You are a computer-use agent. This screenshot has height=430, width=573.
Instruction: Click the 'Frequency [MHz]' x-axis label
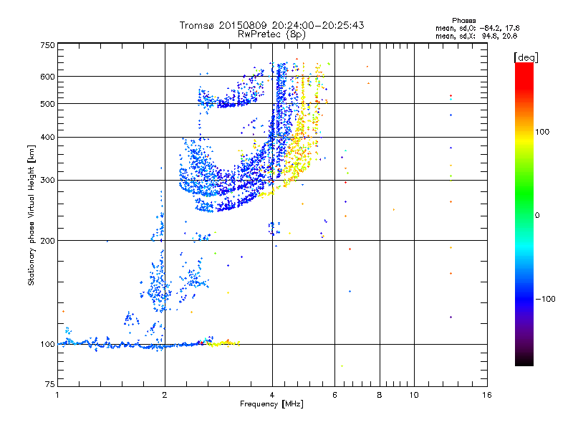(x=271, y=404)
